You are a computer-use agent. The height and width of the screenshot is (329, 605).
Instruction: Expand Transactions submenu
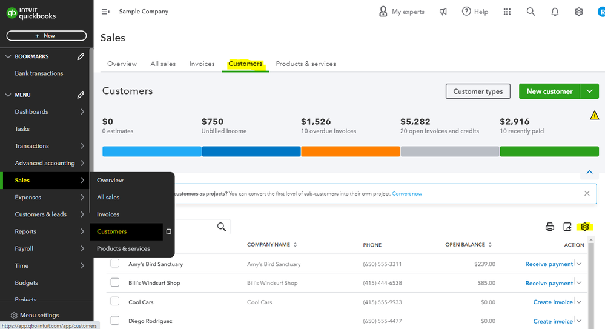click(82, 146)
